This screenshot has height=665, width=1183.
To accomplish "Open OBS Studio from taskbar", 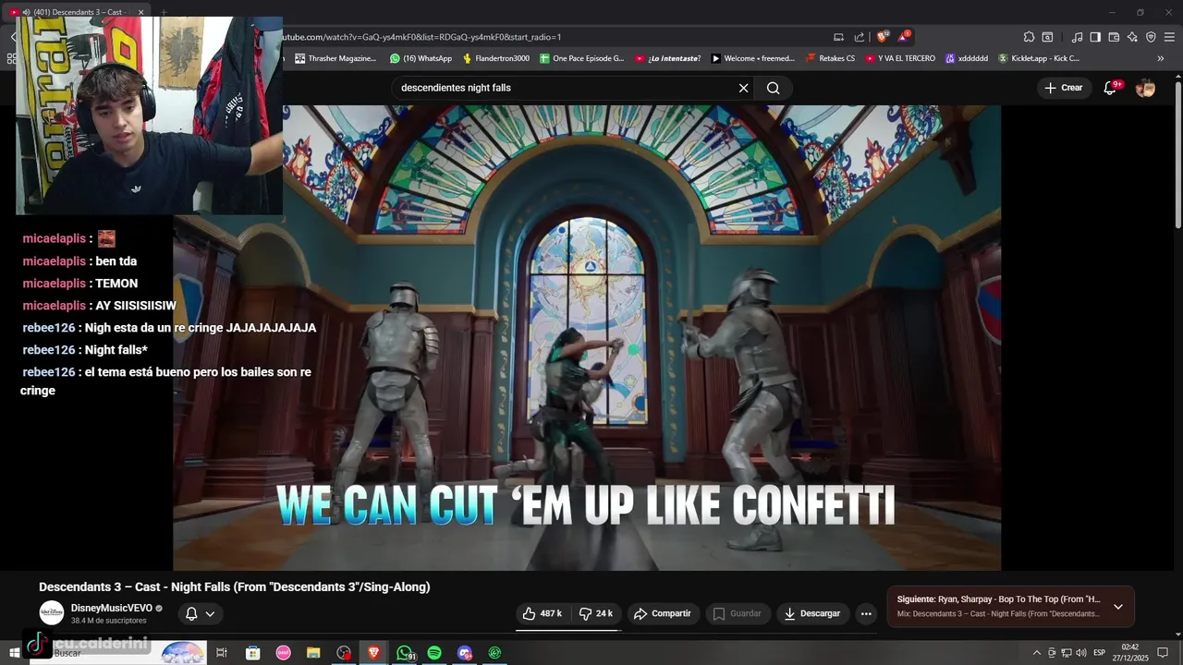I will click(x=344, y=653).
